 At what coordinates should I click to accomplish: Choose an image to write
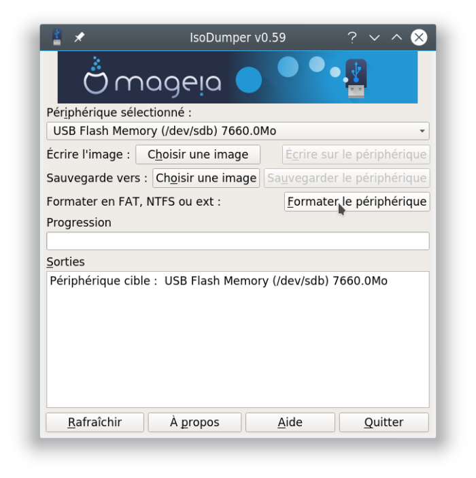click(198, 155)
